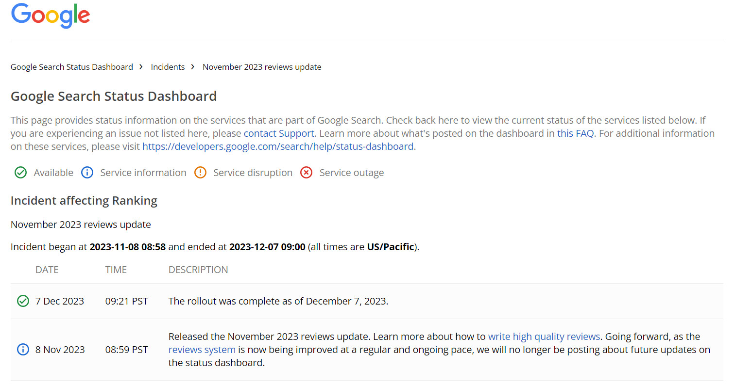Click the checkmark icon beside 7 Dec 2023

coord(23,301)
